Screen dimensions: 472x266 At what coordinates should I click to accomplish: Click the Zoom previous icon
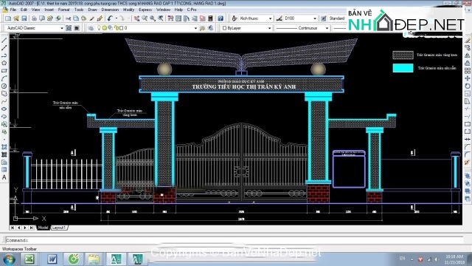[x=161, y=18]
